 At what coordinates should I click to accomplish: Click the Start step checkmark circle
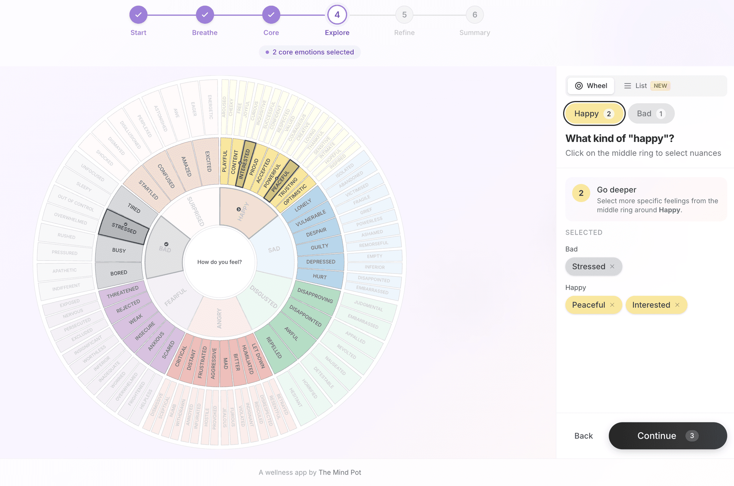click(138, 15)
